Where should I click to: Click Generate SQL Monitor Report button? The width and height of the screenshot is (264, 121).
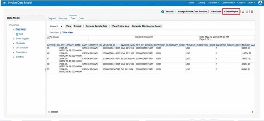click(147, 26)
